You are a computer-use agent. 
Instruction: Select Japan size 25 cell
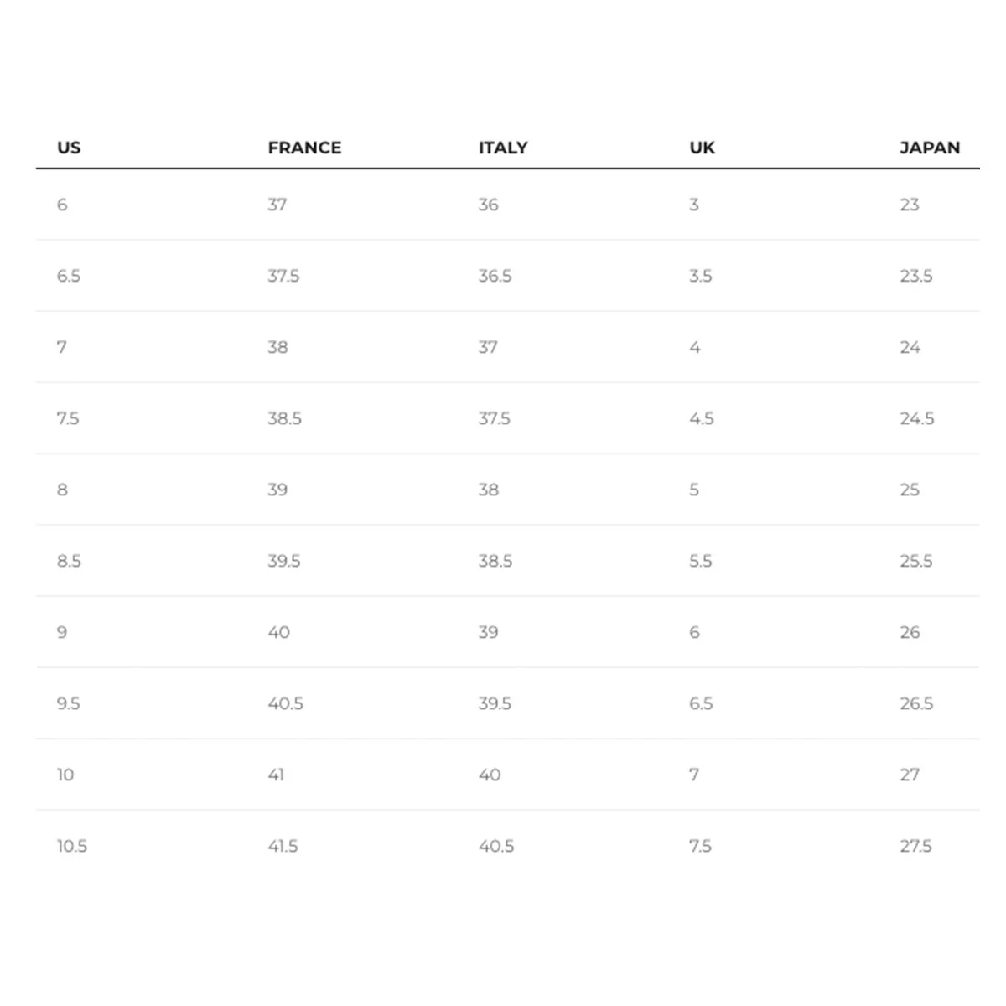910,490
